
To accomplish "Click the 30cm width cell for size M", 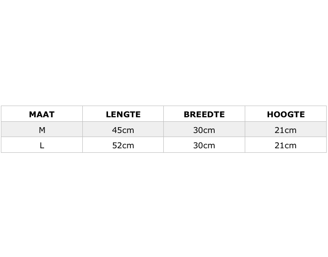I will click(x=204, y=130).
